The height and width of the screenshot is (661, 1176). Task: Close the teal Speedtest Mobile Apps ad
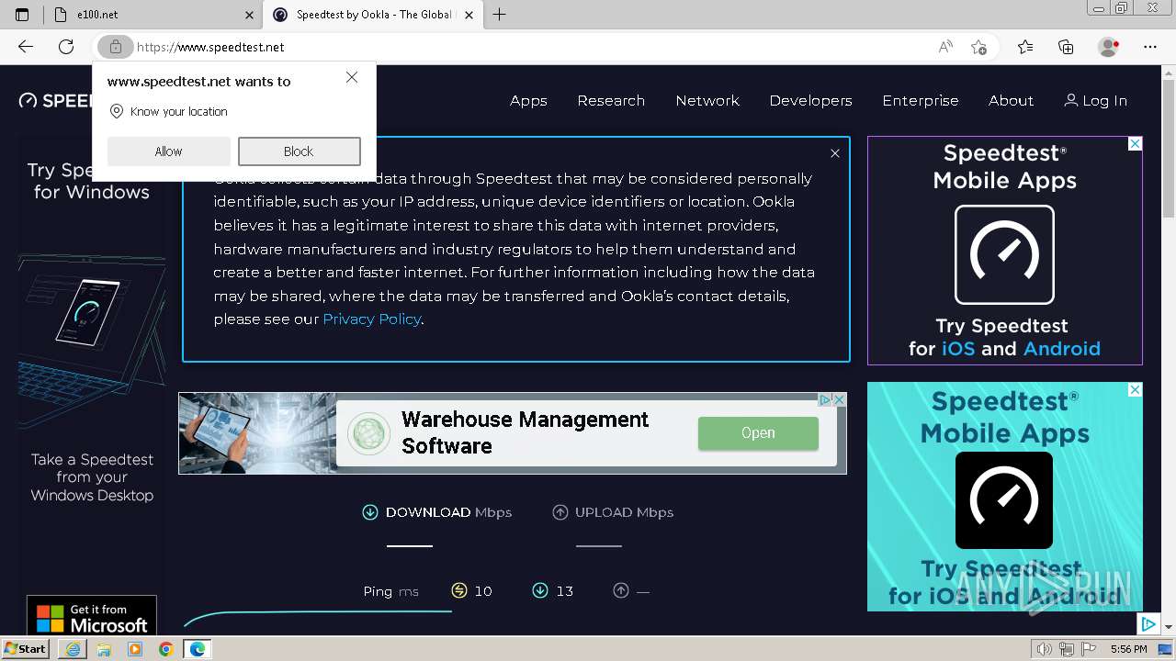[x=1135, y=390]
